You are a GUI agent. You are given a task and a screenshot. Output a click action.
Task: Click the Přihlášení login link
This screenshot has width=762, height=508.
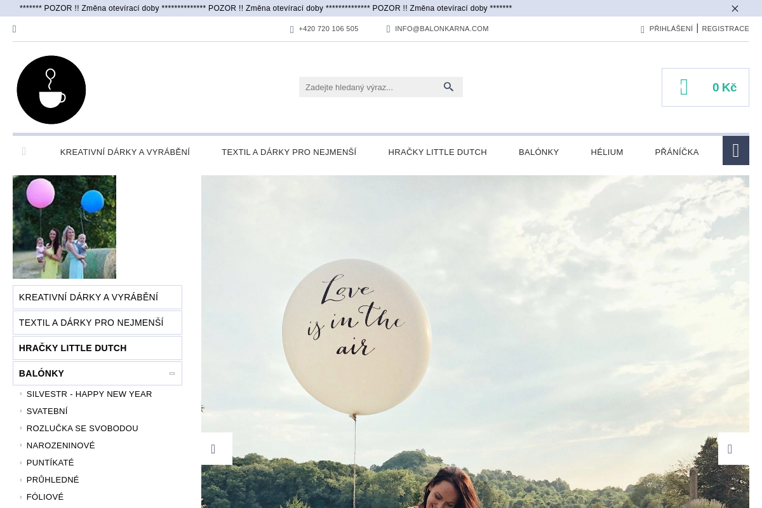pyautogui.click(x=671, y=29)
